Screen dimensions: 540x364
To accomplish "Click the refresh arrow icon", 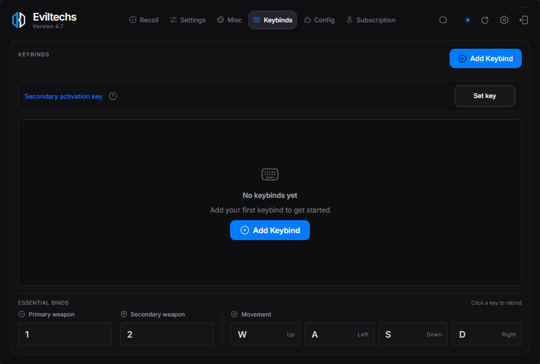I will tap(485, 20).
